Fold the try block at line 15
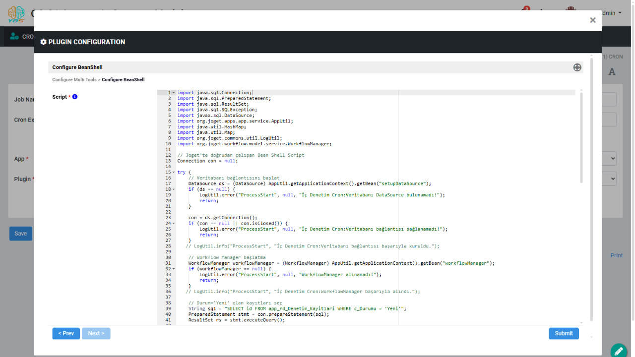Viewport: 635px width, 357px height. (174, 173)
